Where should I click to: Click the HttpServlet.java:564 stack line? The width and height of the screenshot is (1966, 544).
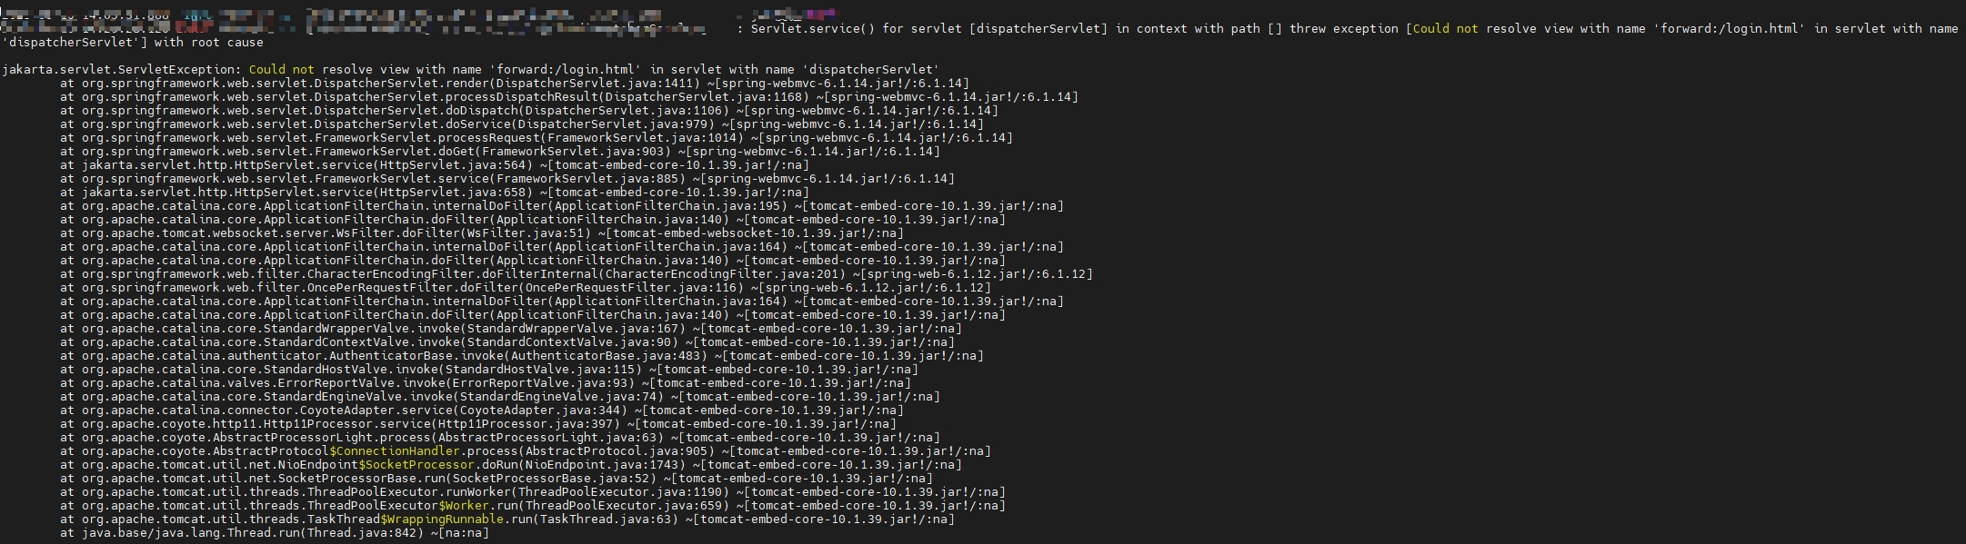435,164
